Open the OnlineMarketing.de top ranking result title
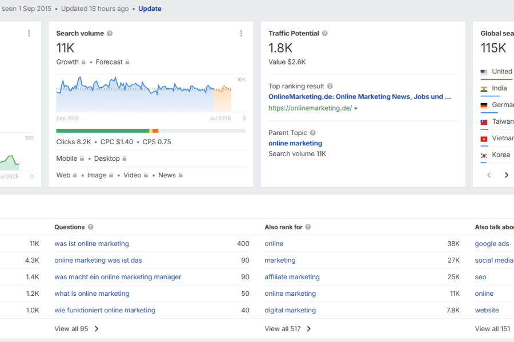This screenshot has width=514, height=342. point(360,96)
